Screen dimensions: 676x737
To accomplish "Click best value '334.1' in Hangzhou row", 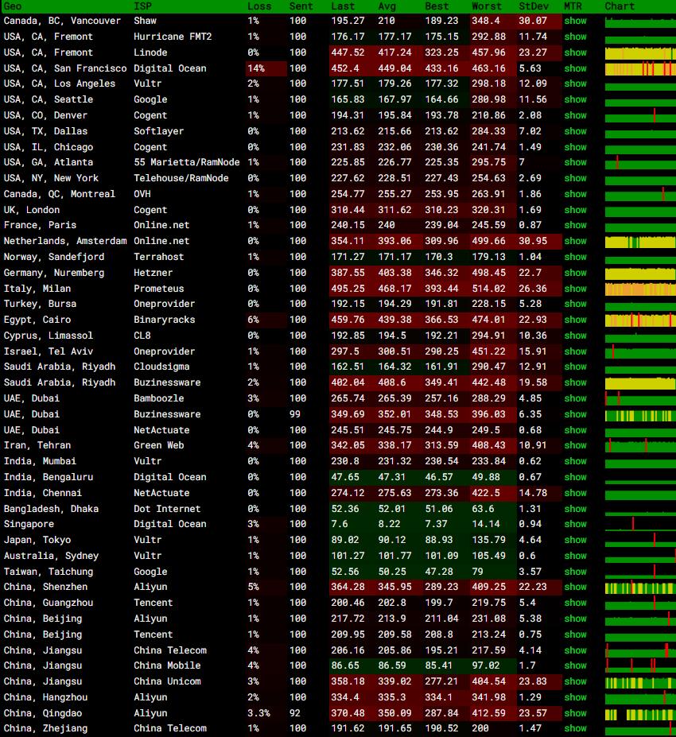I will 438,697.
